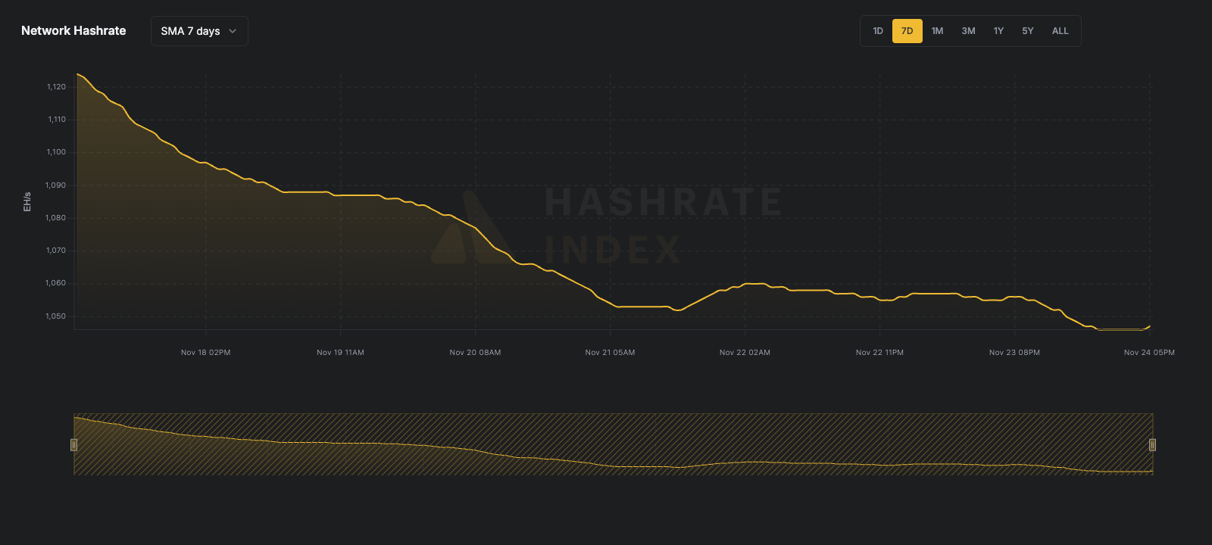
Task: Click the 1,120 y-axis value
Action: (56, 87)
